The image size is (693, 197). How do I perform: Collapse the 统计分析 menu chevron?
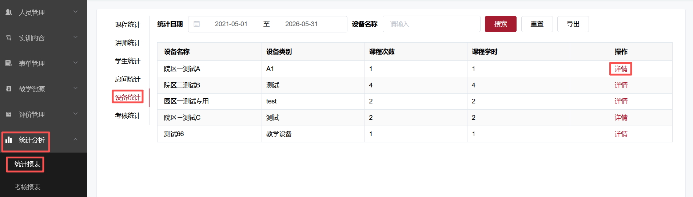(x=76, y=139)
